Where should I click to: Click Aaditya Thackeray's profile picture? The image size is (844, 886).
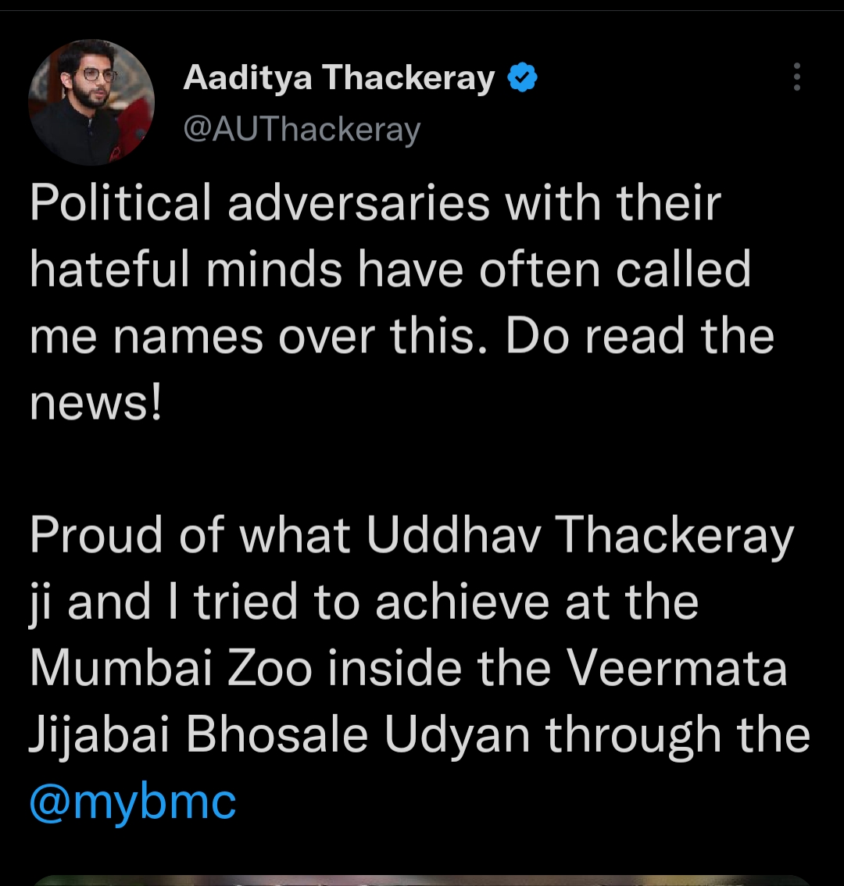(91, 102)
